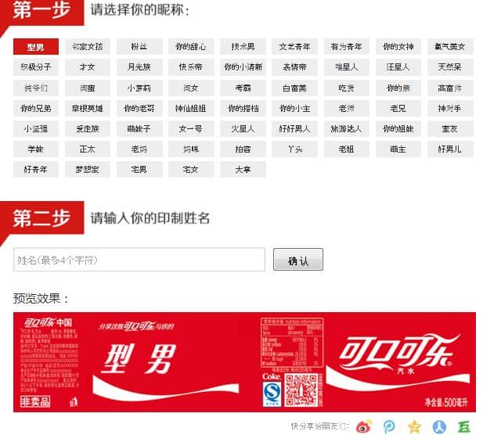Image resolution: width=501 pixels, height=435 pixels.
Task: Share to Sina Weibo via its icon
Action: click(364, 426)
